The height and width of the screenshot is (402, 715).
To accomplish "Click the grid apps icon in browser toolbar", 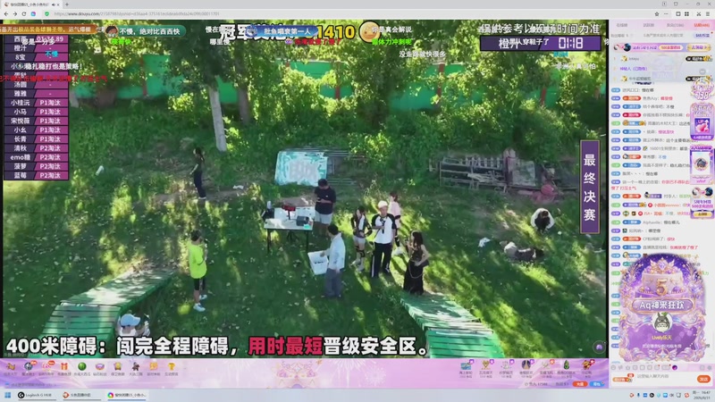I will tap(686, 13).
